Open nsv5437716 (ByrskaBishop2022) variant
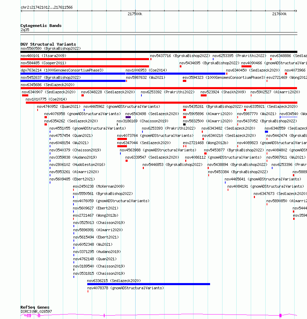The height and width of the screenshot is (319, 307). tap(180, 56)
